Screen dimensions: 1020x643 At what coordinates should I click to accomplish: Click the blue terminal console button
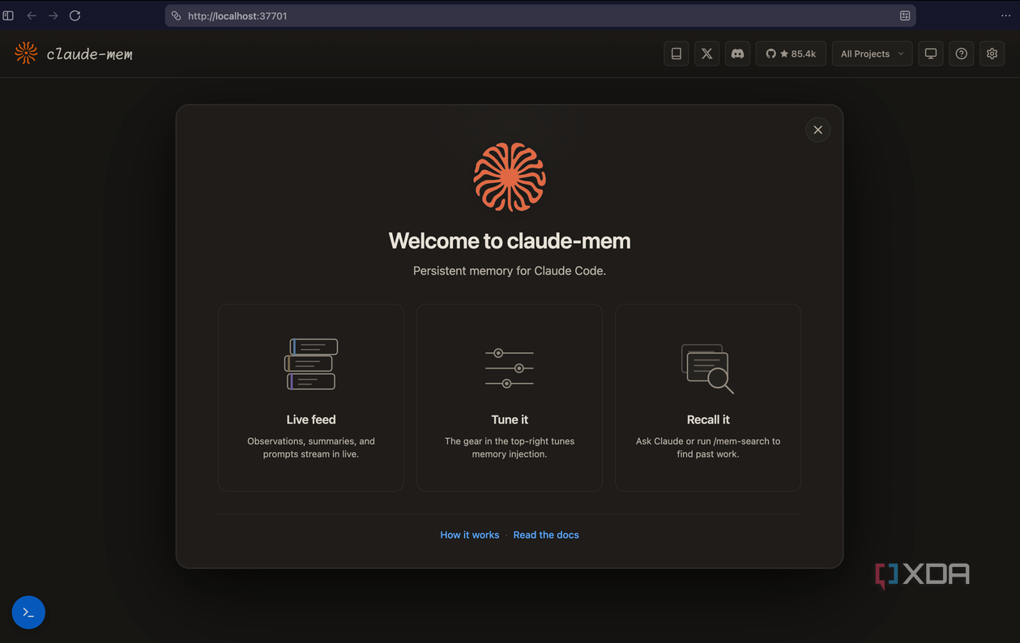click(x=28, y=612)
